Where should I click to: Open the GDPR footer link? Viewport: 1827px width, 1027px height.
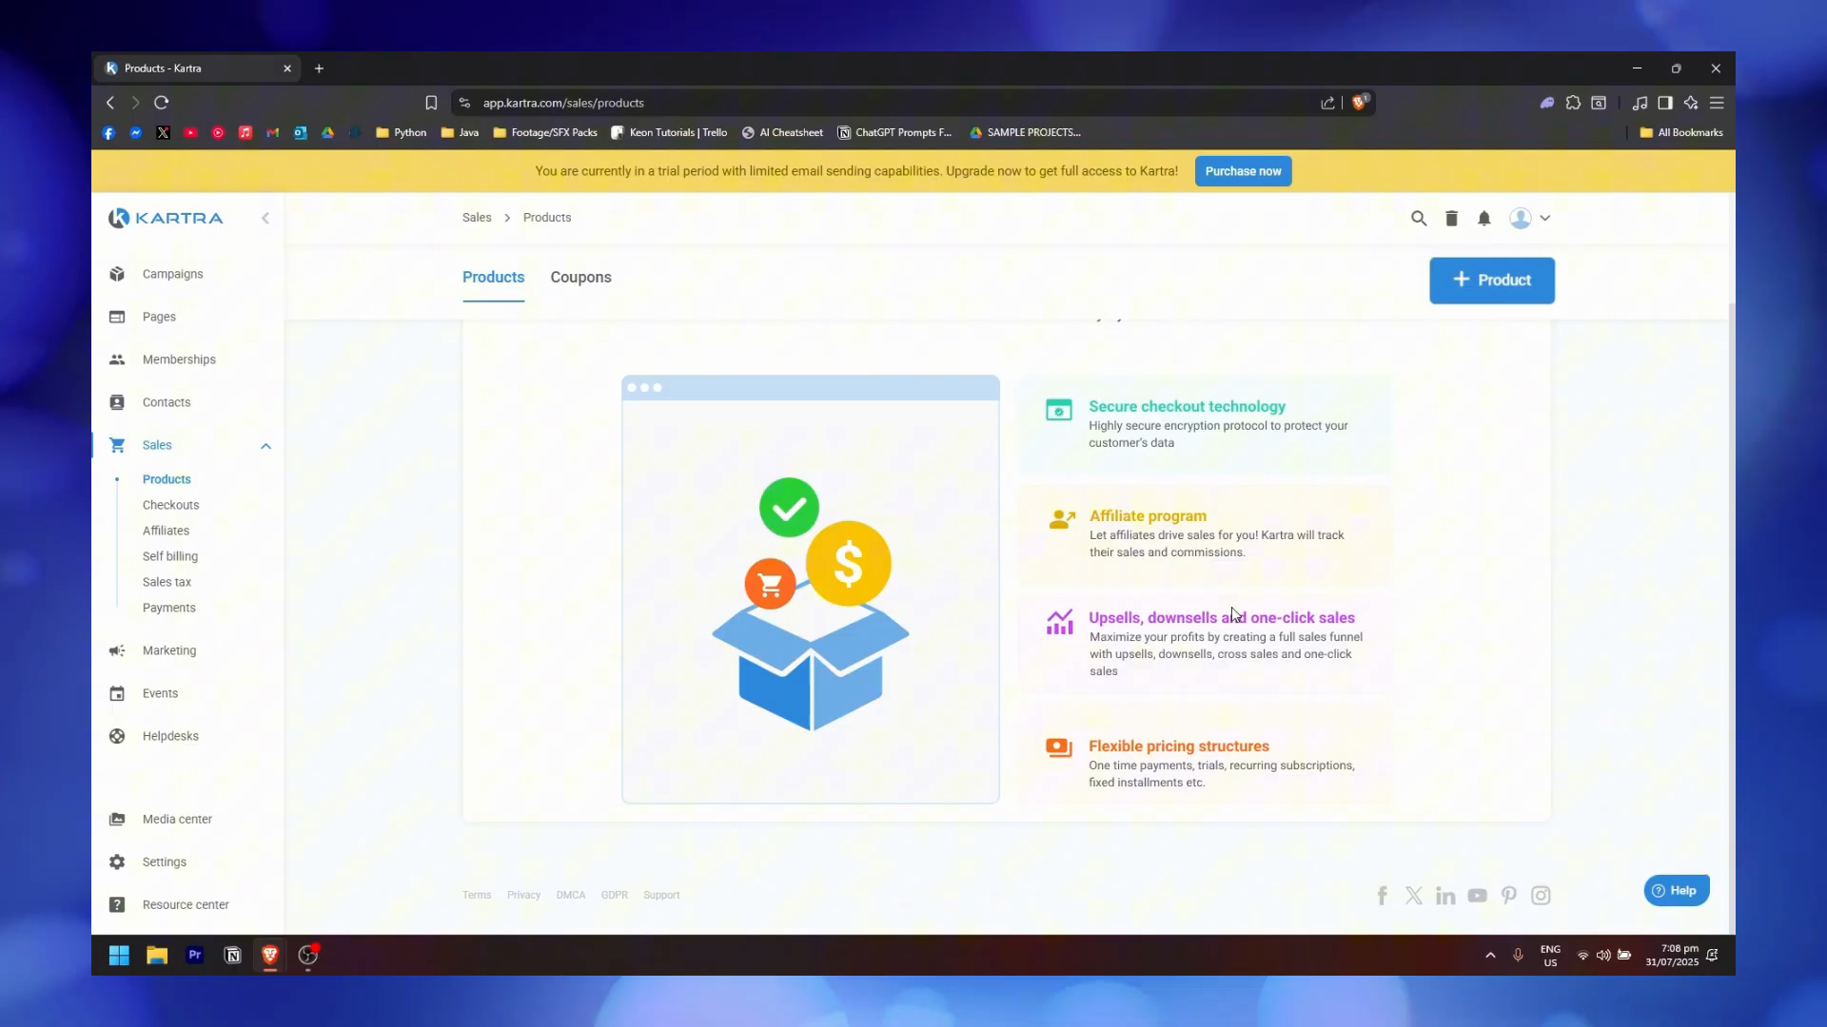[614, 896]
